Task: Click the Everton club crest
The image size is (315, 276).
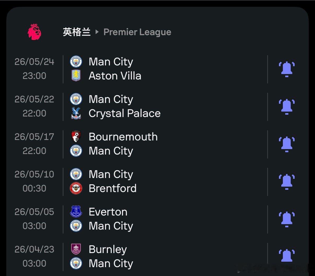Action: tap(76, 212)
